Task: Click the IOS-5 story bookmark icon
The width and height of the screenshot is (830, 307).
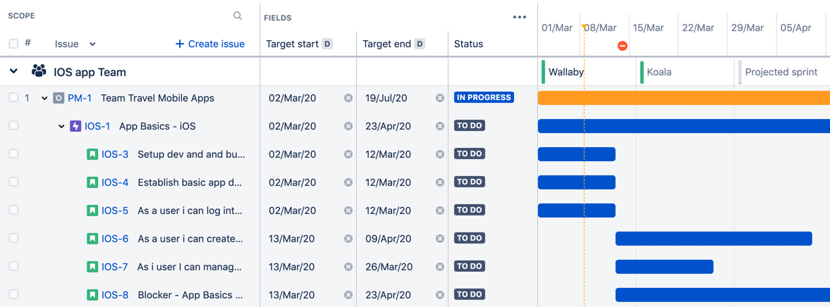Action: click(x=92, y=211)
